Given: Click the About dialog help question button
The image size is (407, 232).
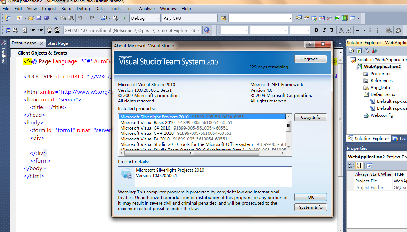Looking at the screenshot, I should [x=310, y=44].
